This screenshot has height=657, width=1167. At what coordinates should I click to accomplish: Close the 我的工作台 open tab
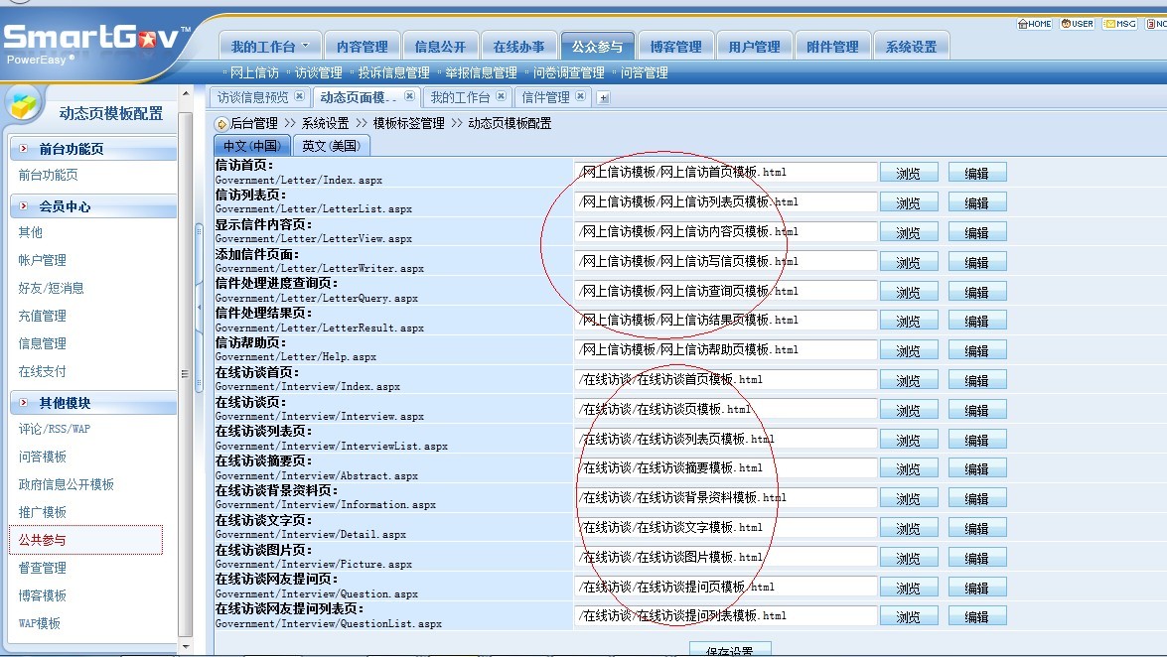tap(501, 96)
